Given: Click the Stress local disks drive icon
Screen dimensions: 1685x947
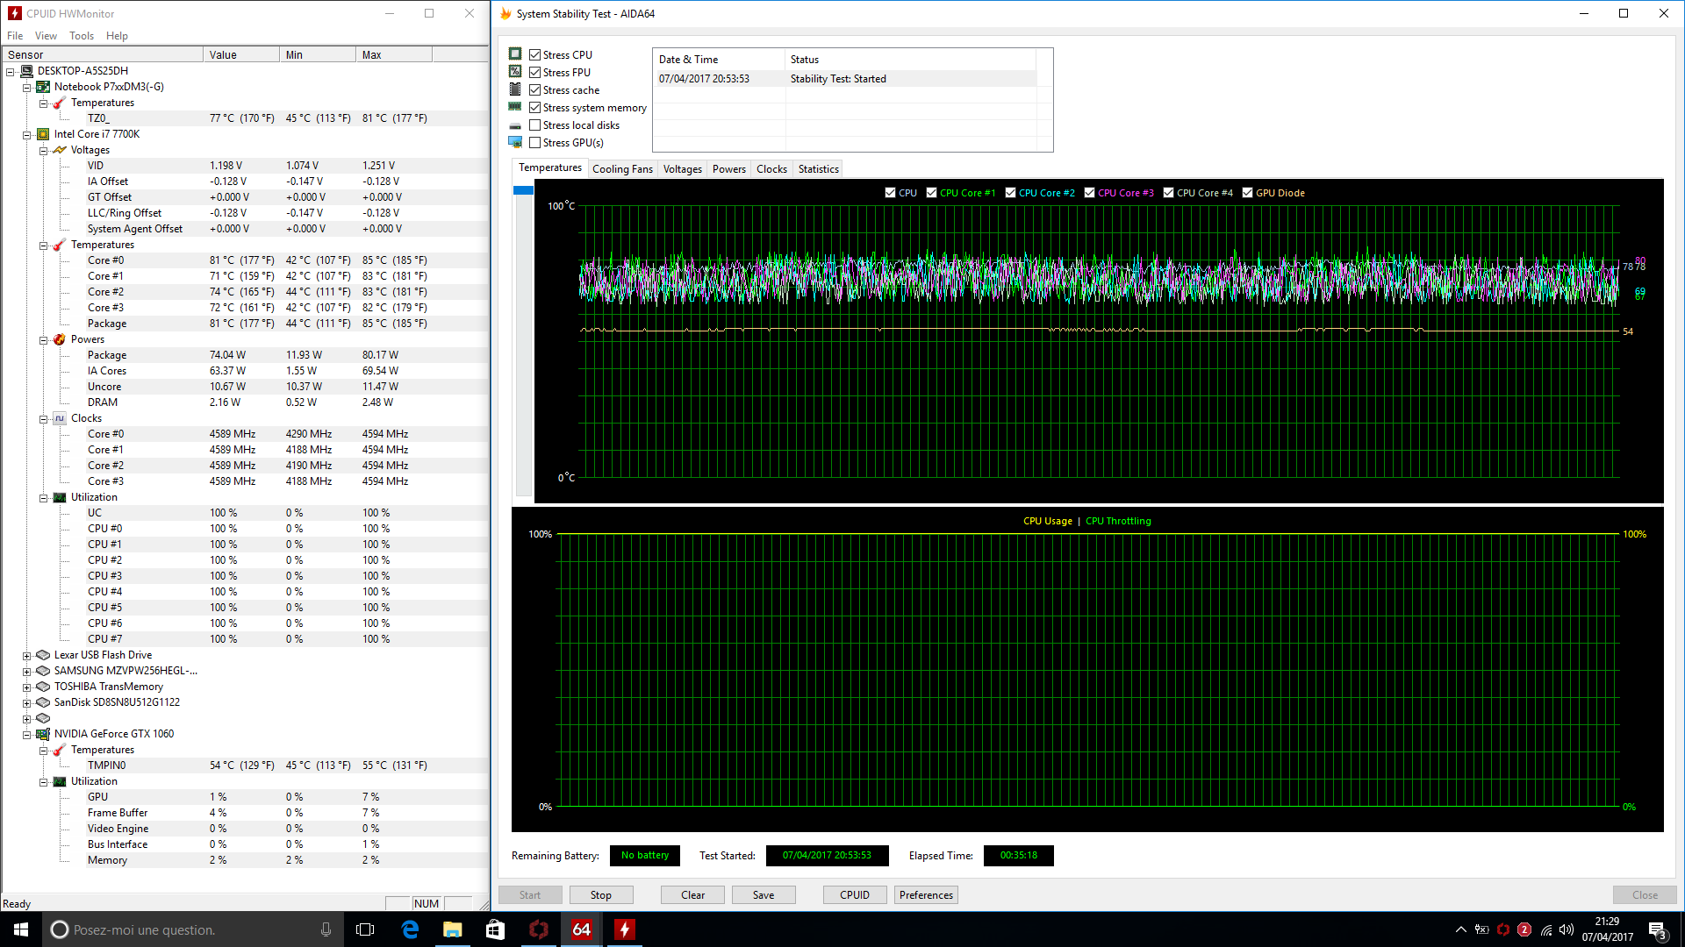Looking at the screenshot, I should [515, 125].
